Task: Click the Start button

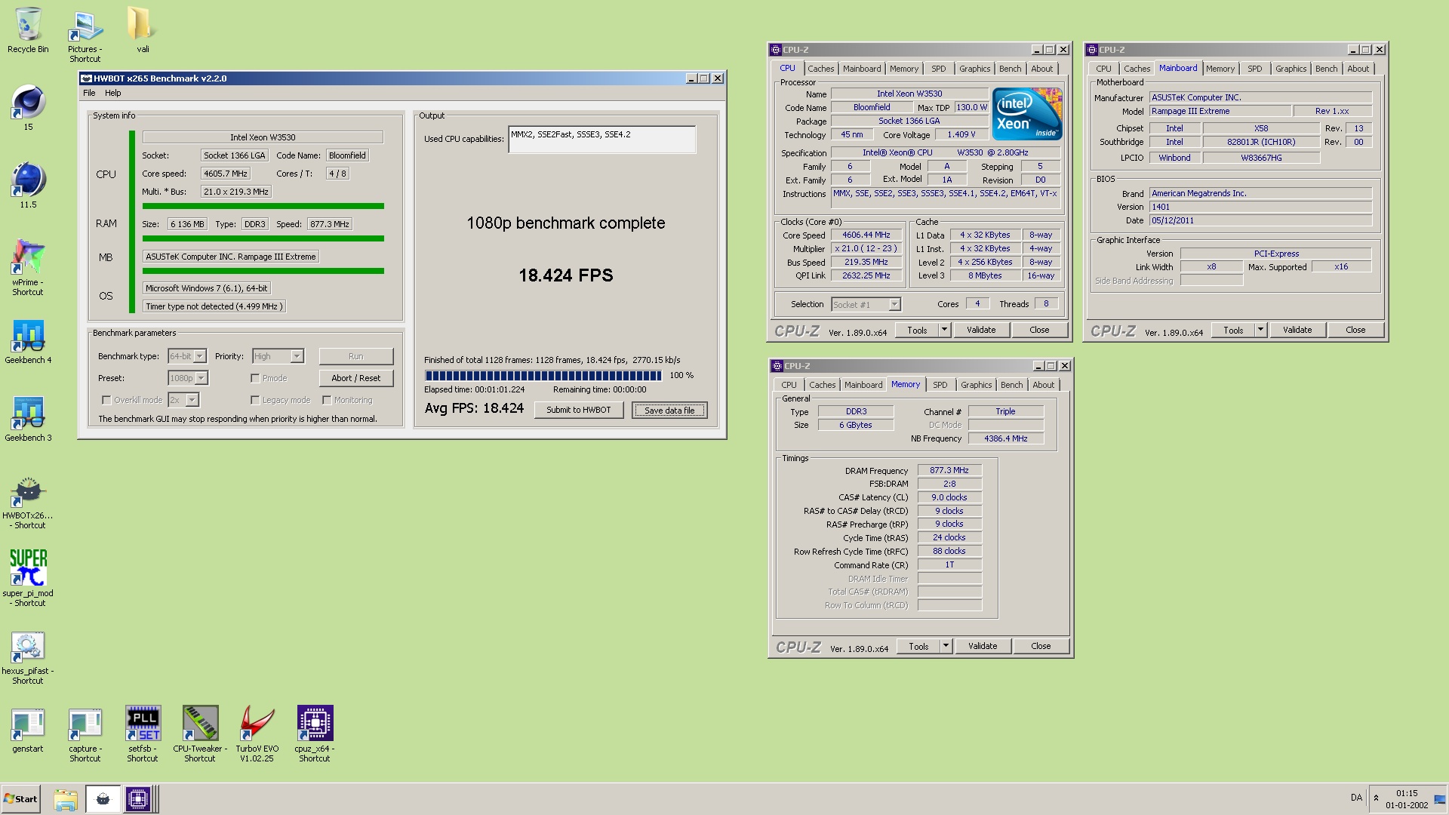Action: (x=20, y=799)
